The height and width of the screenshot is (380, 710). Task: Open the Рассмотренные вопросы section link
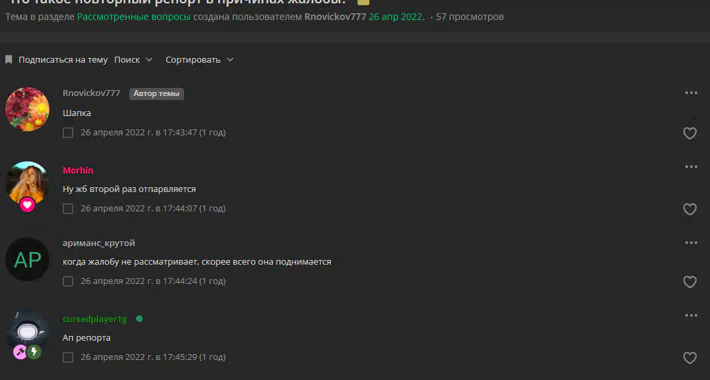point(133,17)
